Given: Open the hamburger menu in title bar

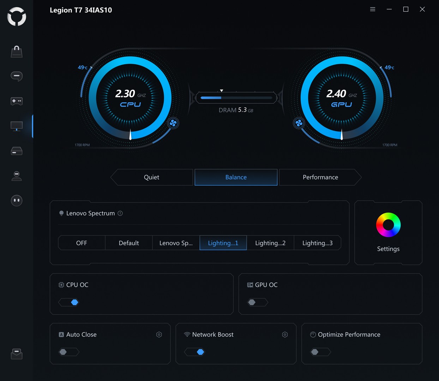Looking at the screenshot, I should 373,10.
